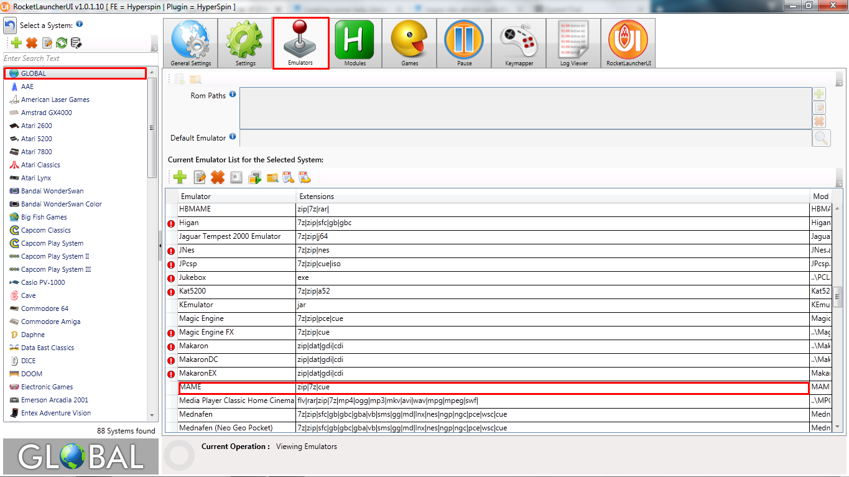Sort by the Emulator column header

(237, 196)
